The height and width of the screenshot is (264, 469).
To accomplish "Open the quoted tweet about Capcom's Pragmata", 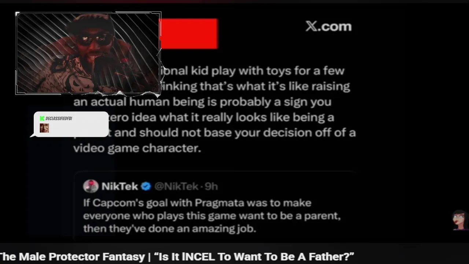I will click(x=215, y=206).
